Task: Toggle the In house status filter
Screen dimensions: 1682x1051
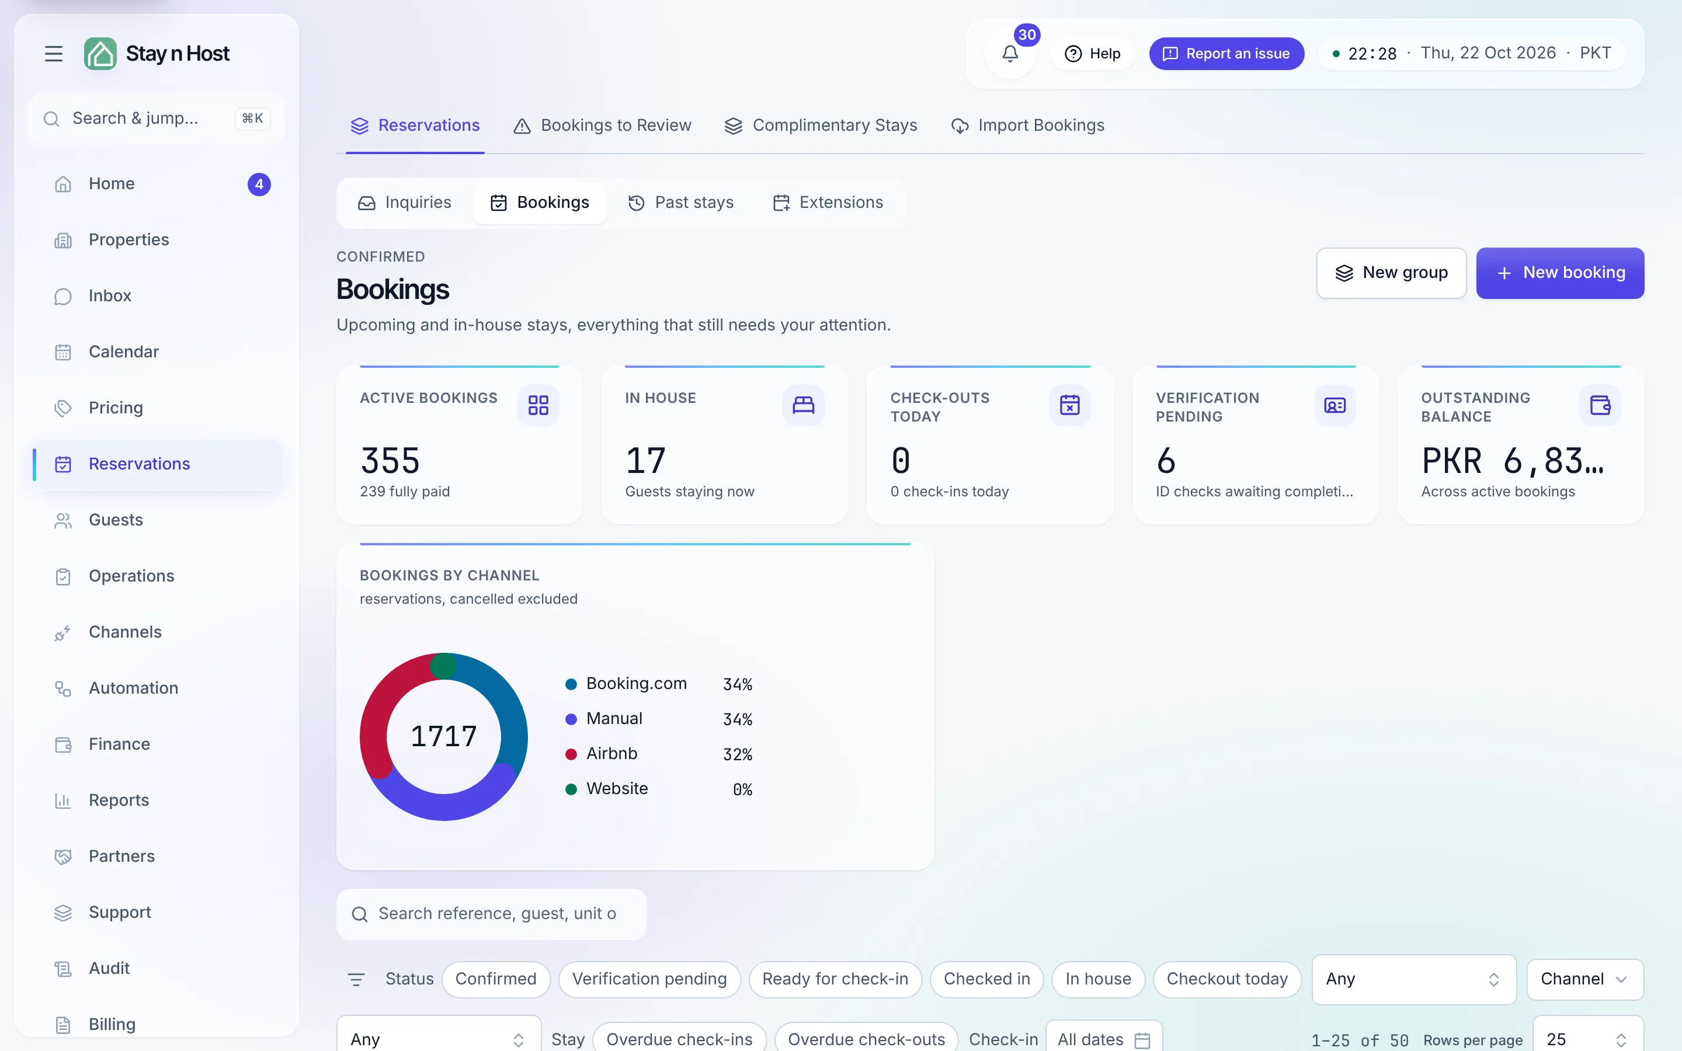Action: point(1098,979)
